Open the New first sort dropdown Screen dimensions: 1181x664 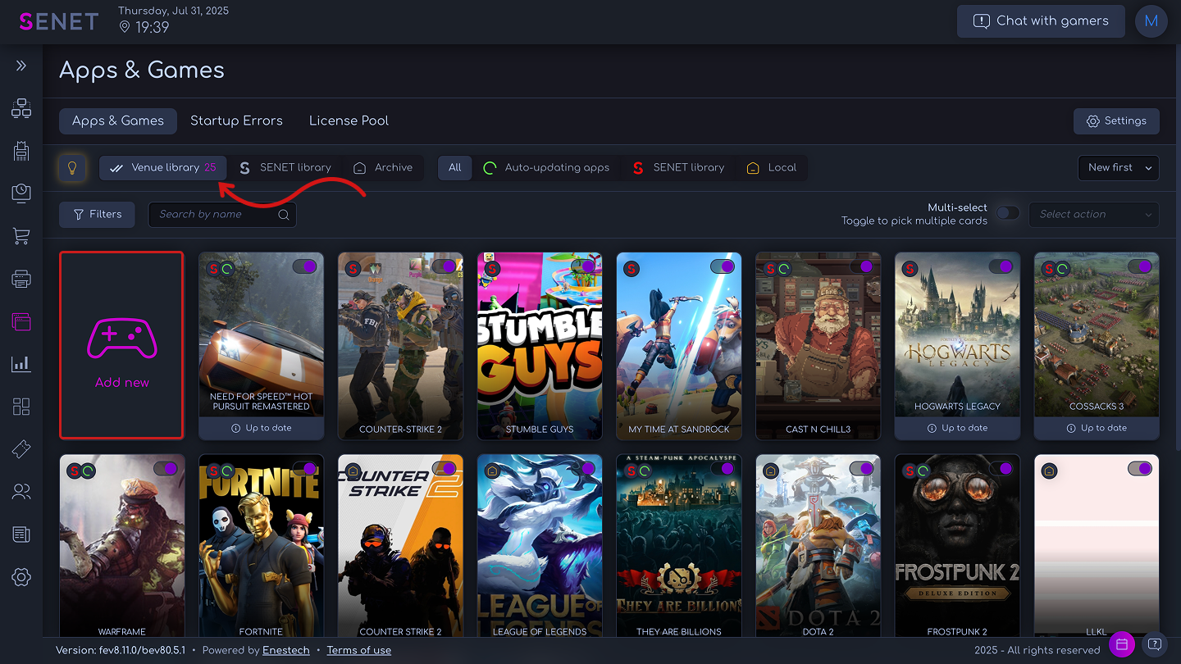coord(1118,167)
